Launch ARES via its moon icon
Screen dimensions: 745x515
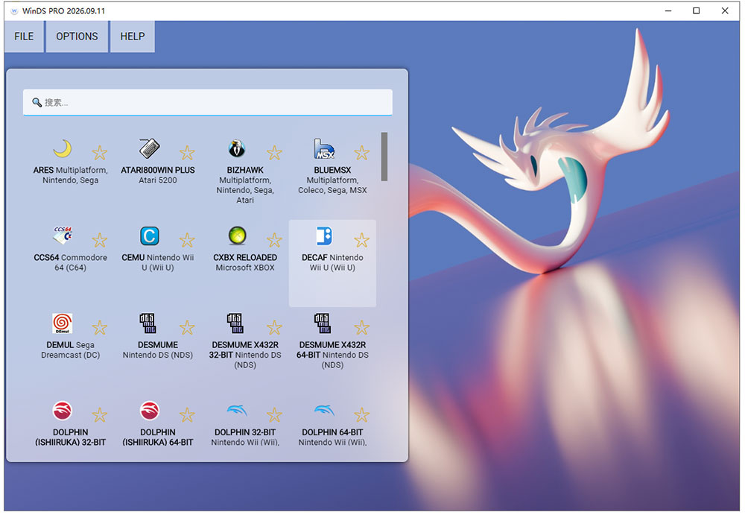click(x=63, y=149)
